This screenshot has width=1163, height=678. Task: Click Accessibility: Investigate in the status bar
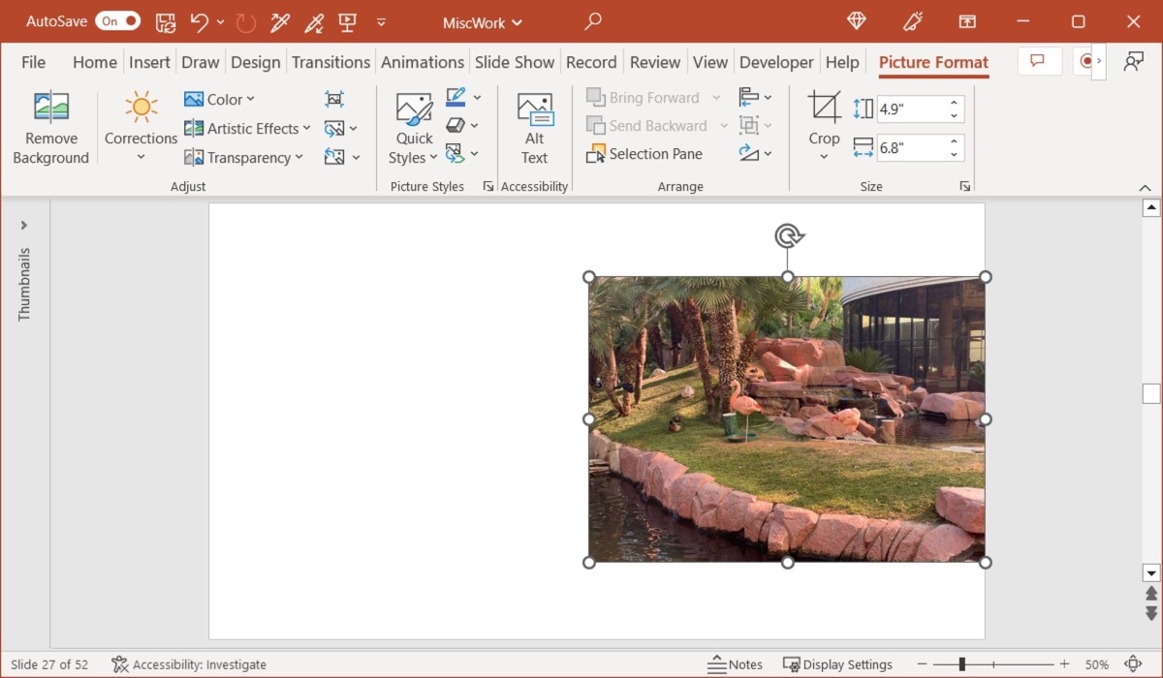pyautogui.click(x=189, y=664)
